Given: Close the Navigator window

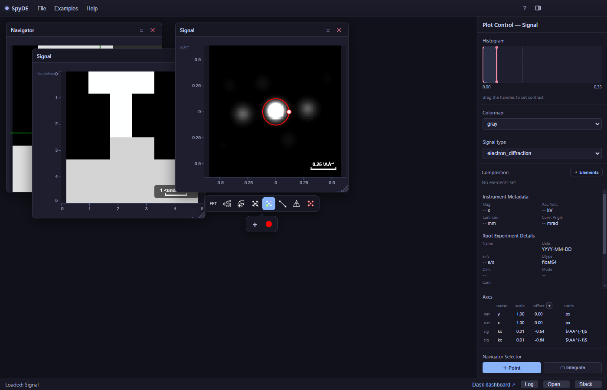Looking at the screenshot, I should point(153,30).
